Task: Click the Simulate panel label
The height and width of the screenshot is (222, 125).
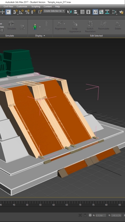Action: 10,36
